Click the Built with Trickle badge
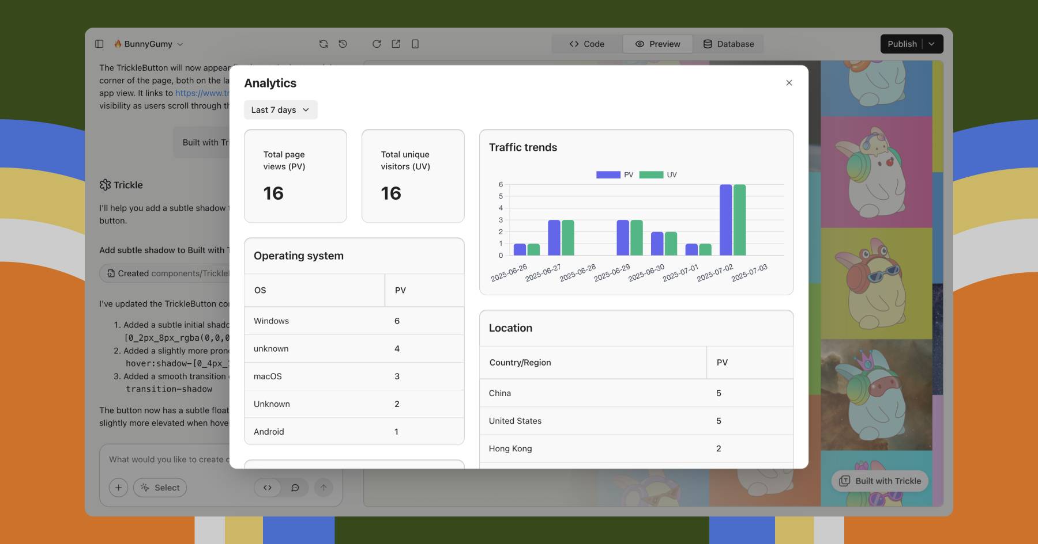 (x=880, y=481)
